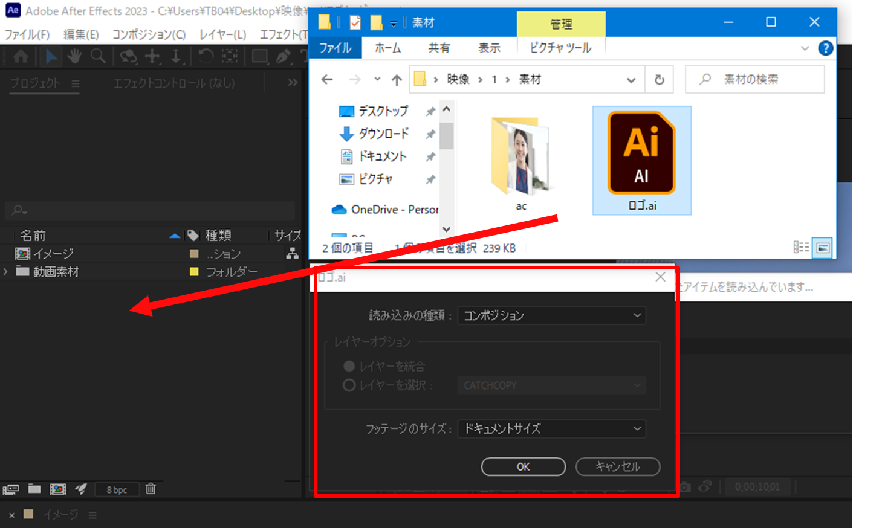
Task: Click the Home icon in After Effects toolbar
Action: click(21, 57)
